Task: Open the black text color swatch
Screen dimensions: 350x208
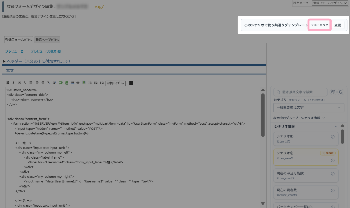Action: click(131, 83)
